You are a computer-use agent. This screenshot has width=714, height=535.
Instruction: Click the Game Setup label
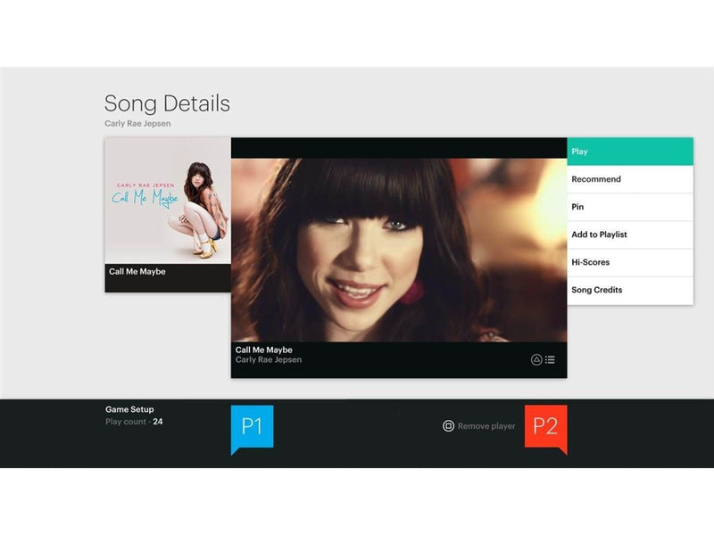(x=129, y=409)
